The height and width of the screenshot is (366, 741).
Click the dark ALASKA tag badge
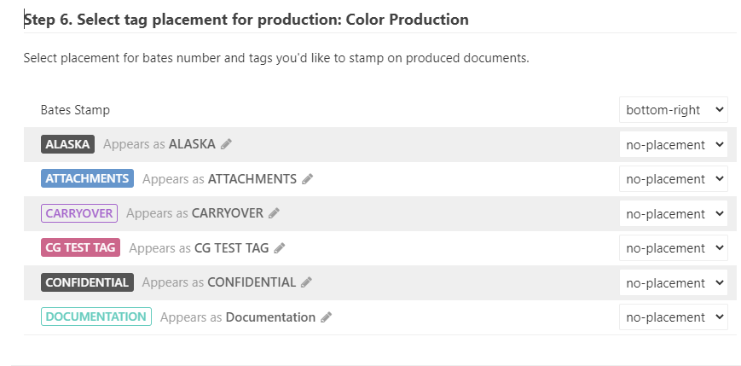(67, 144)
